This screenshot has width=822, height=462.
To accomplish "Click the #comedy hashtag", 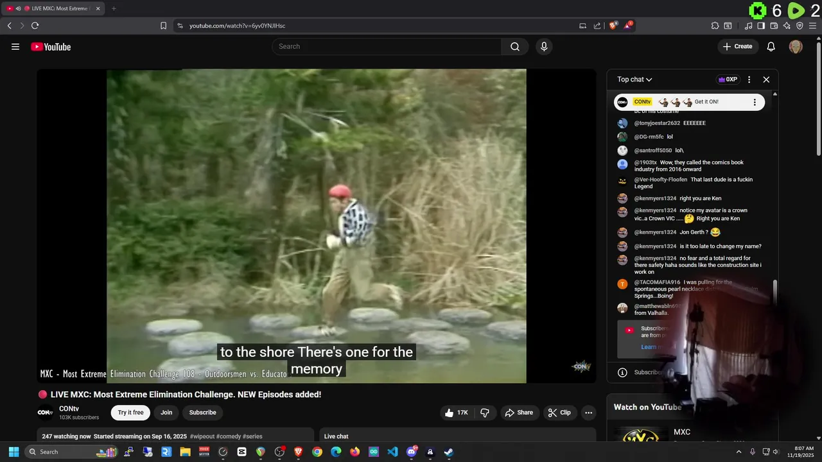I will pyautogui.click(x=229, y=436).
